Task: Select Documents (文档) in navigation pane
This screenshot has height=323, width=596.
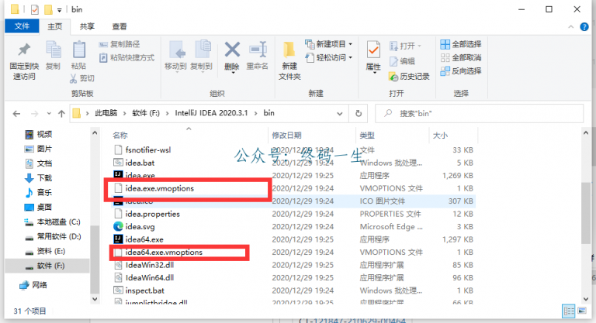Action: 38,163
